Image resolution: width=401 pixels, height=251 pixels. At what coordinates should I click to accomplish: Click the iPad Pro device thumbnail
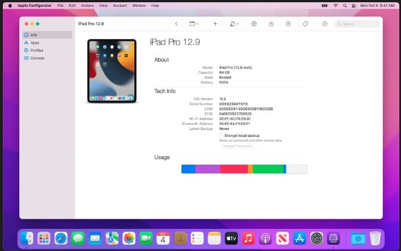tap(112, 71)
